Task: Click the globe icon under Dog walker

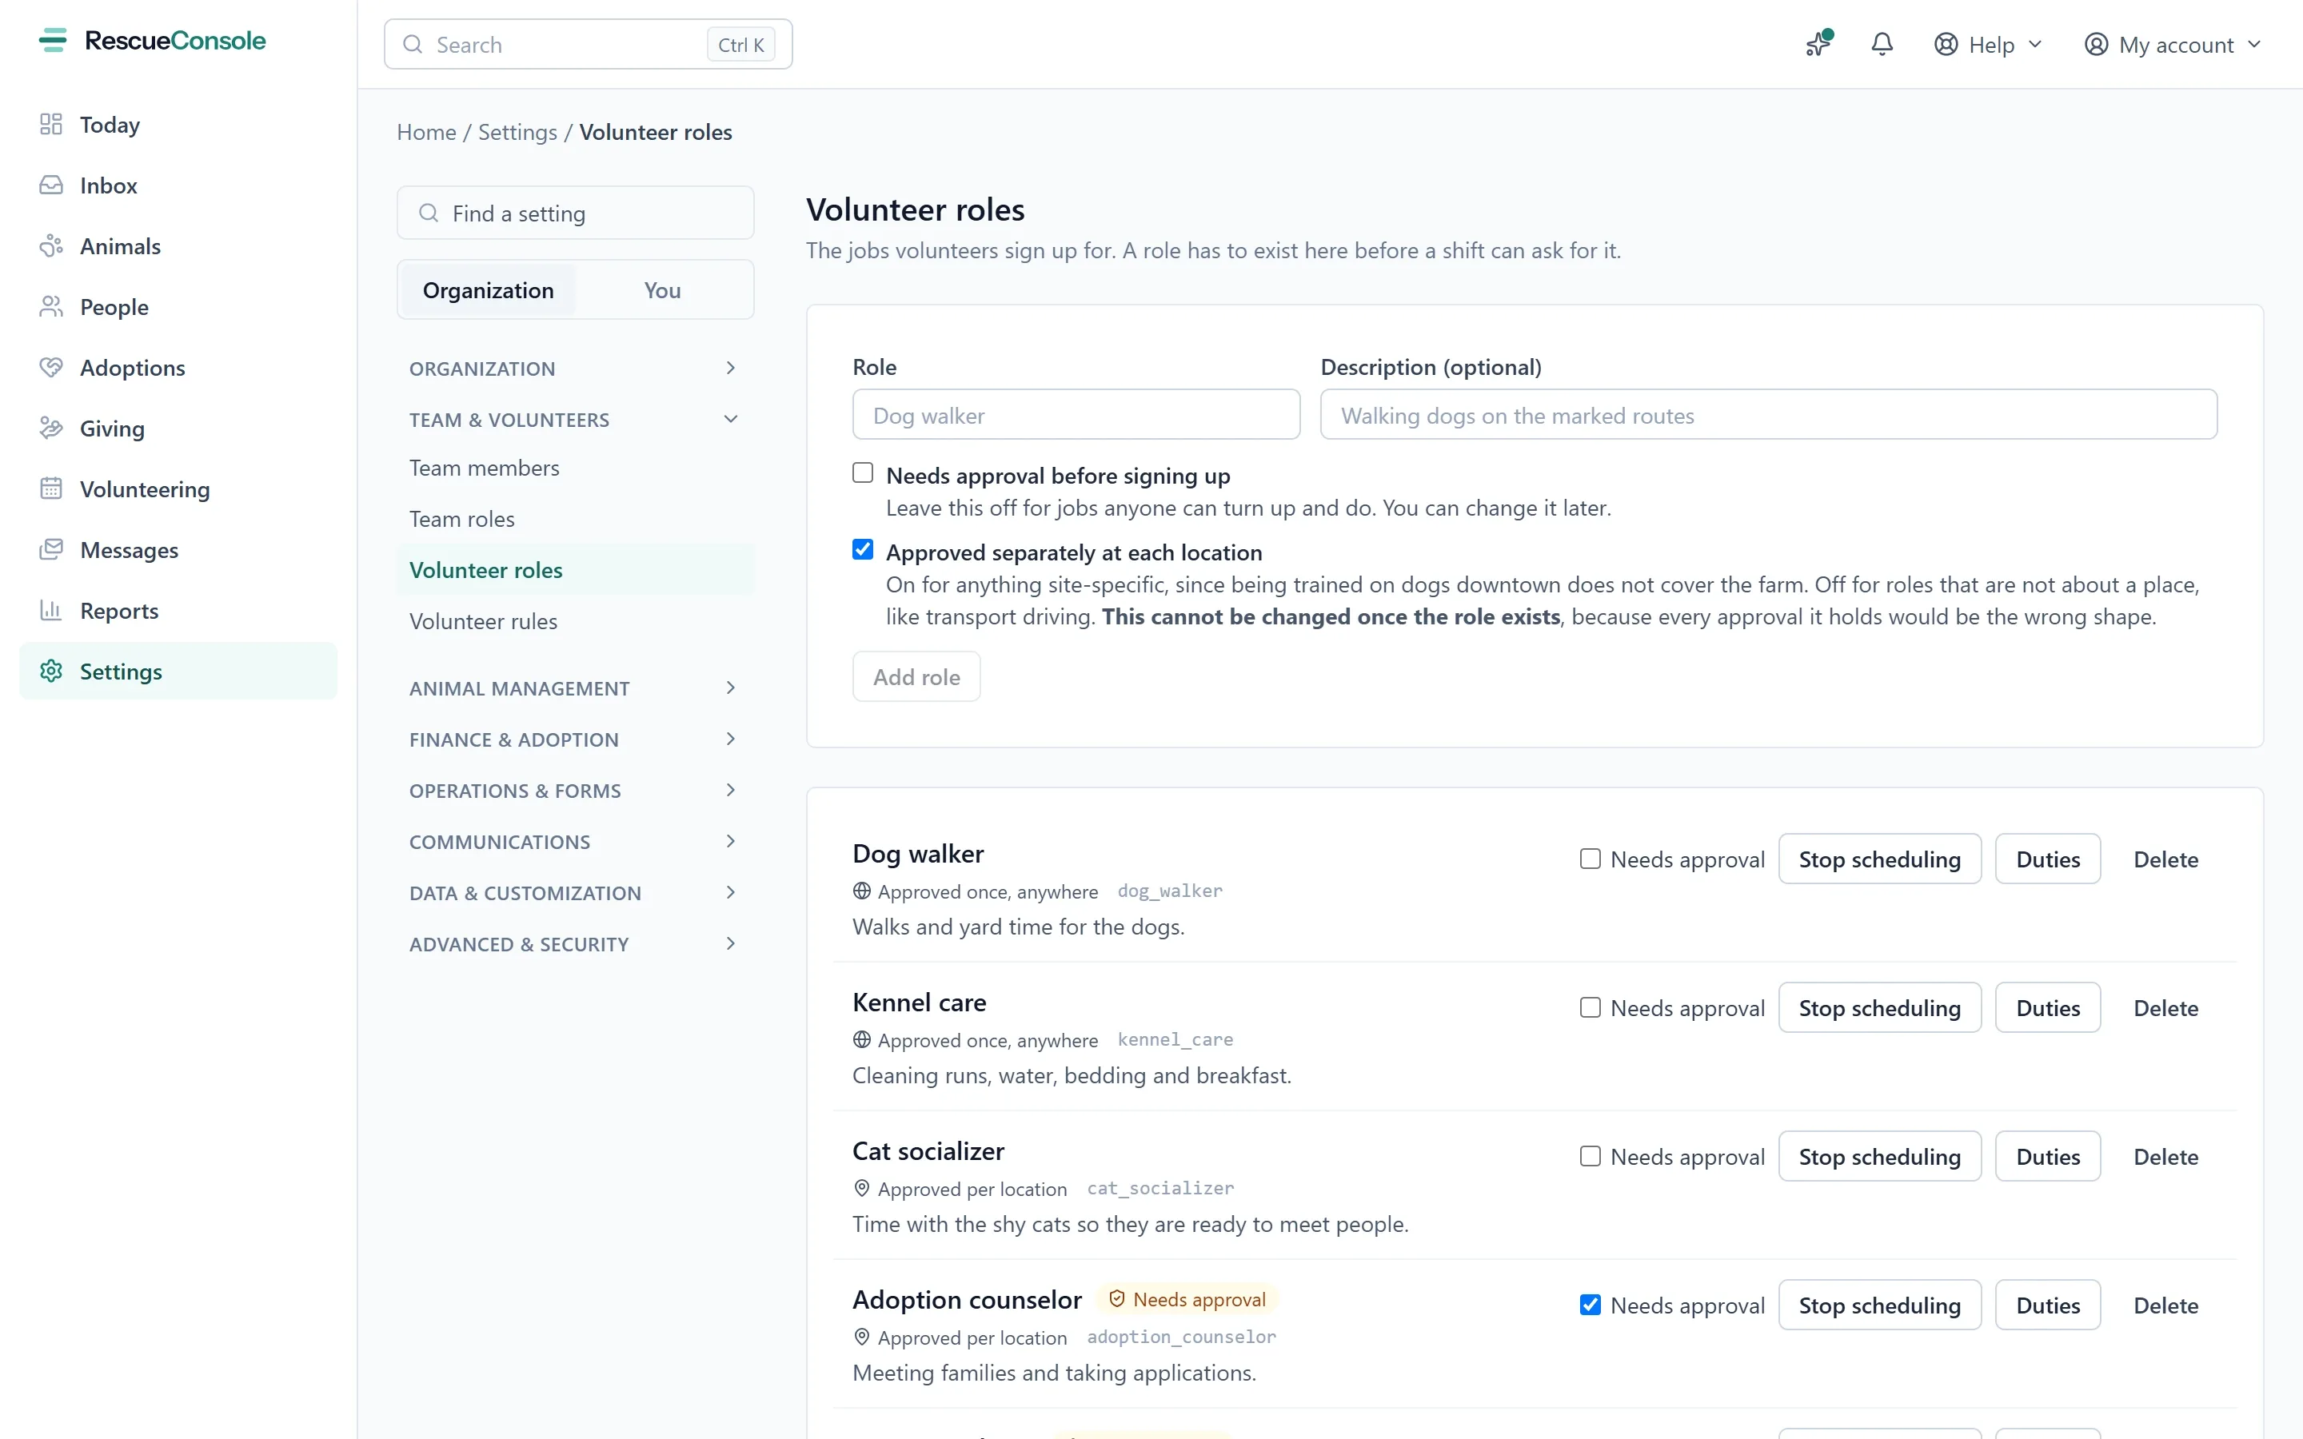Action: tap(862, 891)
